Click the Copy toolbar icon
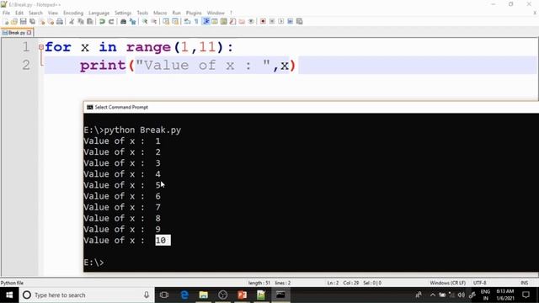This screenshot has width=539, height=303. click(x=81, y=22)
